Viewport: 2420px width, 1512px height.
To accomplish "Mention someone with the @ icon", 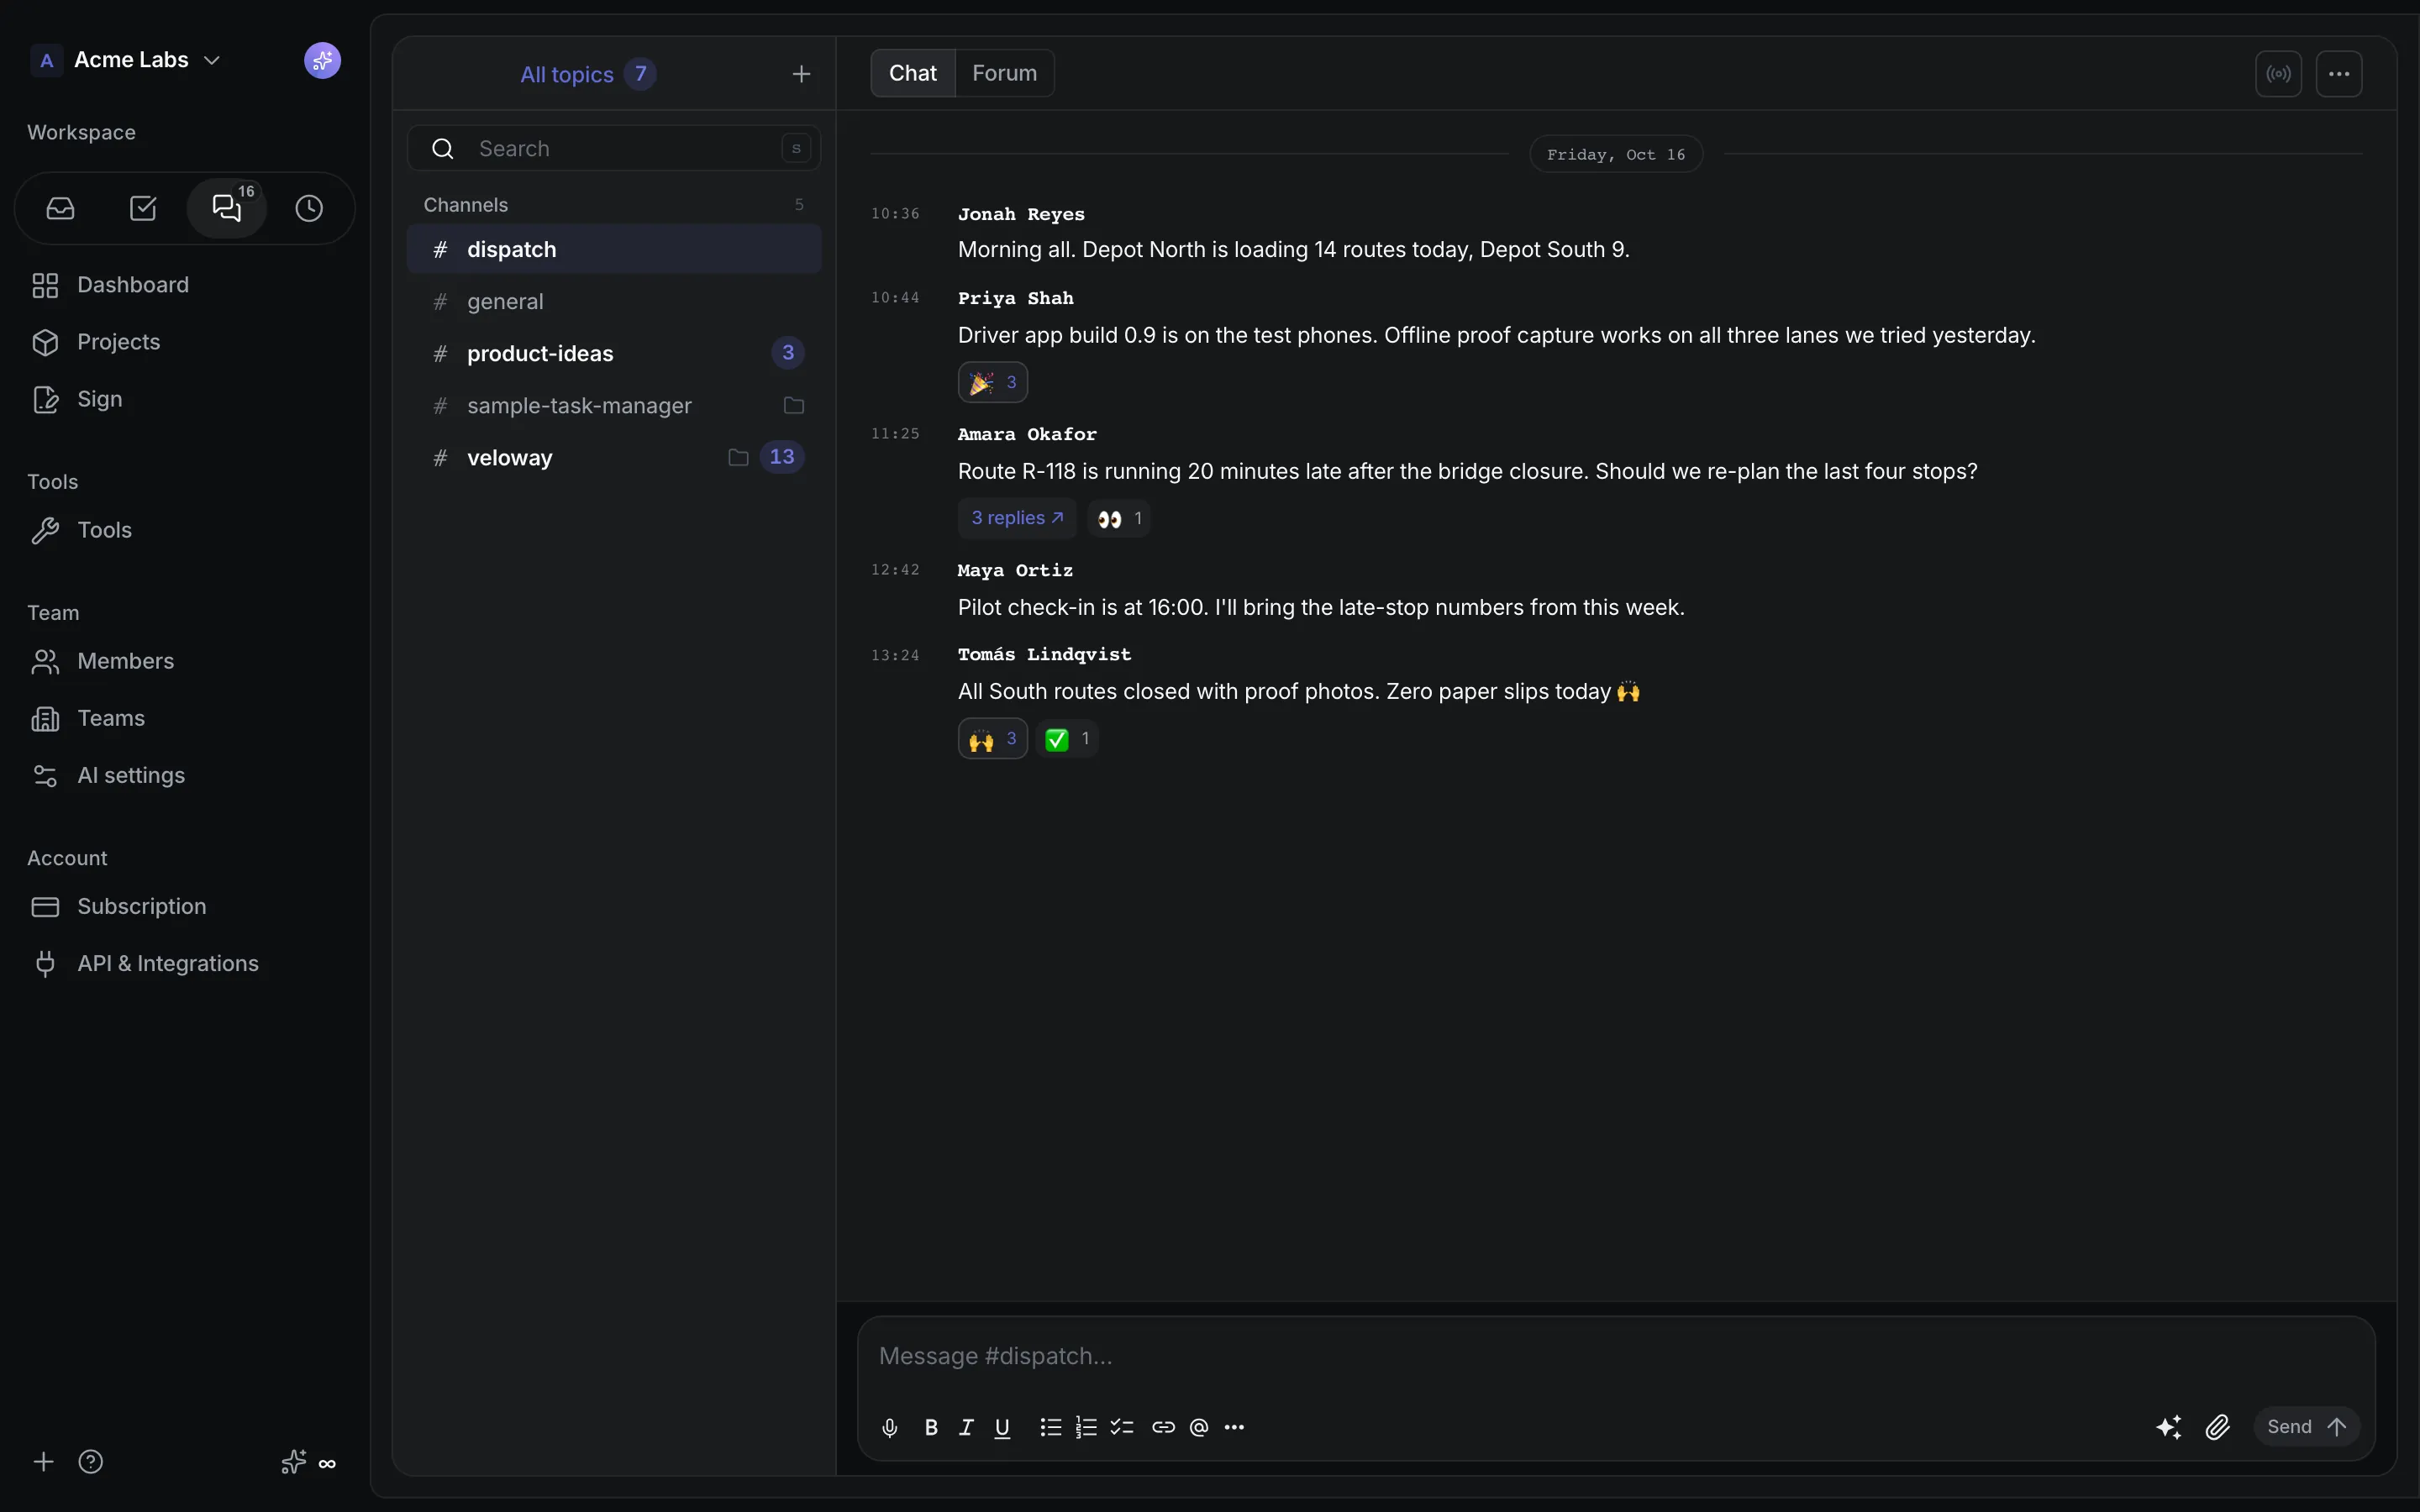I will pyautogui.click(x=1199, y=1427).
